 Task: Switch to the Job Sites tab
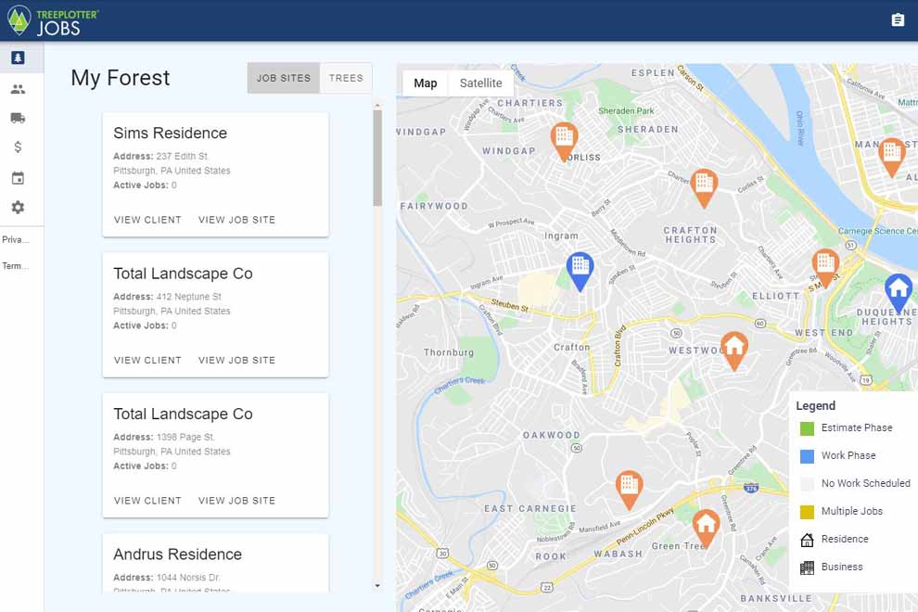(284, 78)
